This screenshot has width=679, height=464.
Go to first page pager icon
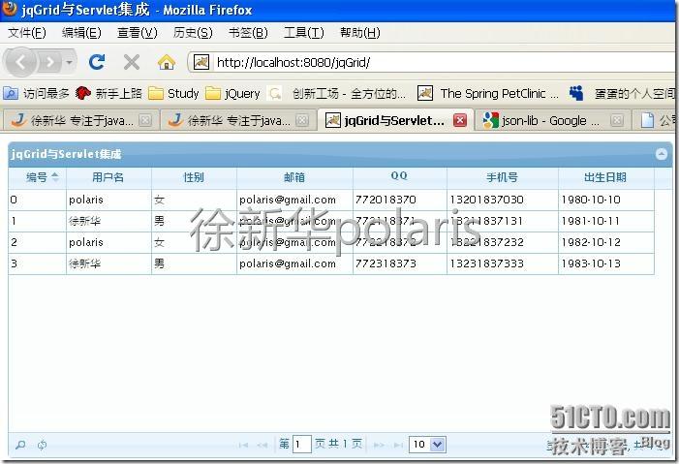tap(243, 445)
